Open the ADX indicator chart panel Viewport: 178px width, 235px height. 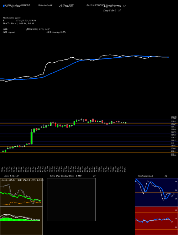coord(21,192)
